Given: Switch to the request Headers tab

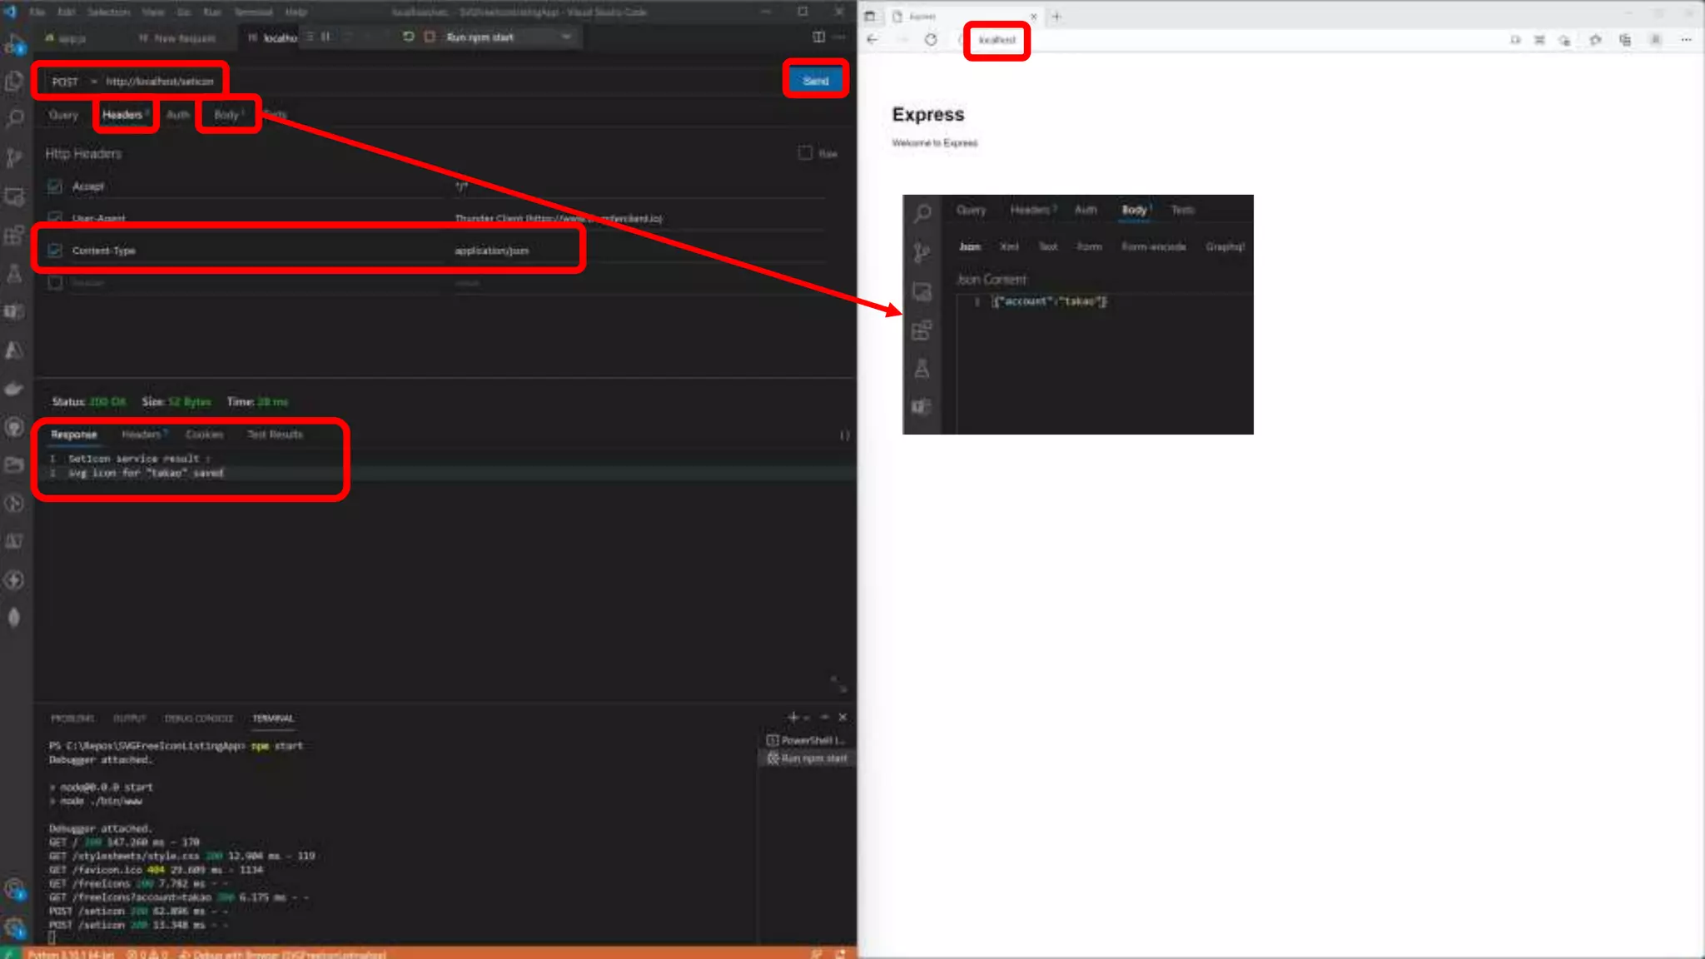Looking at the screenshot, I should pos(123,115).
